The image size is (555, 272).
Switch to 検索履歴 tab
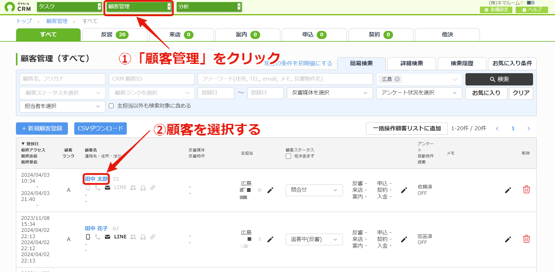(462, 64)
